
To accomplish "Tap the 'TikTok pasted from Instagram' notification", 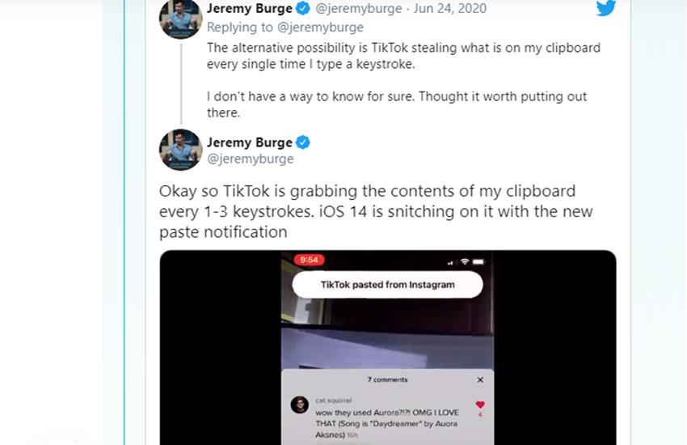I will pos(387,285).
